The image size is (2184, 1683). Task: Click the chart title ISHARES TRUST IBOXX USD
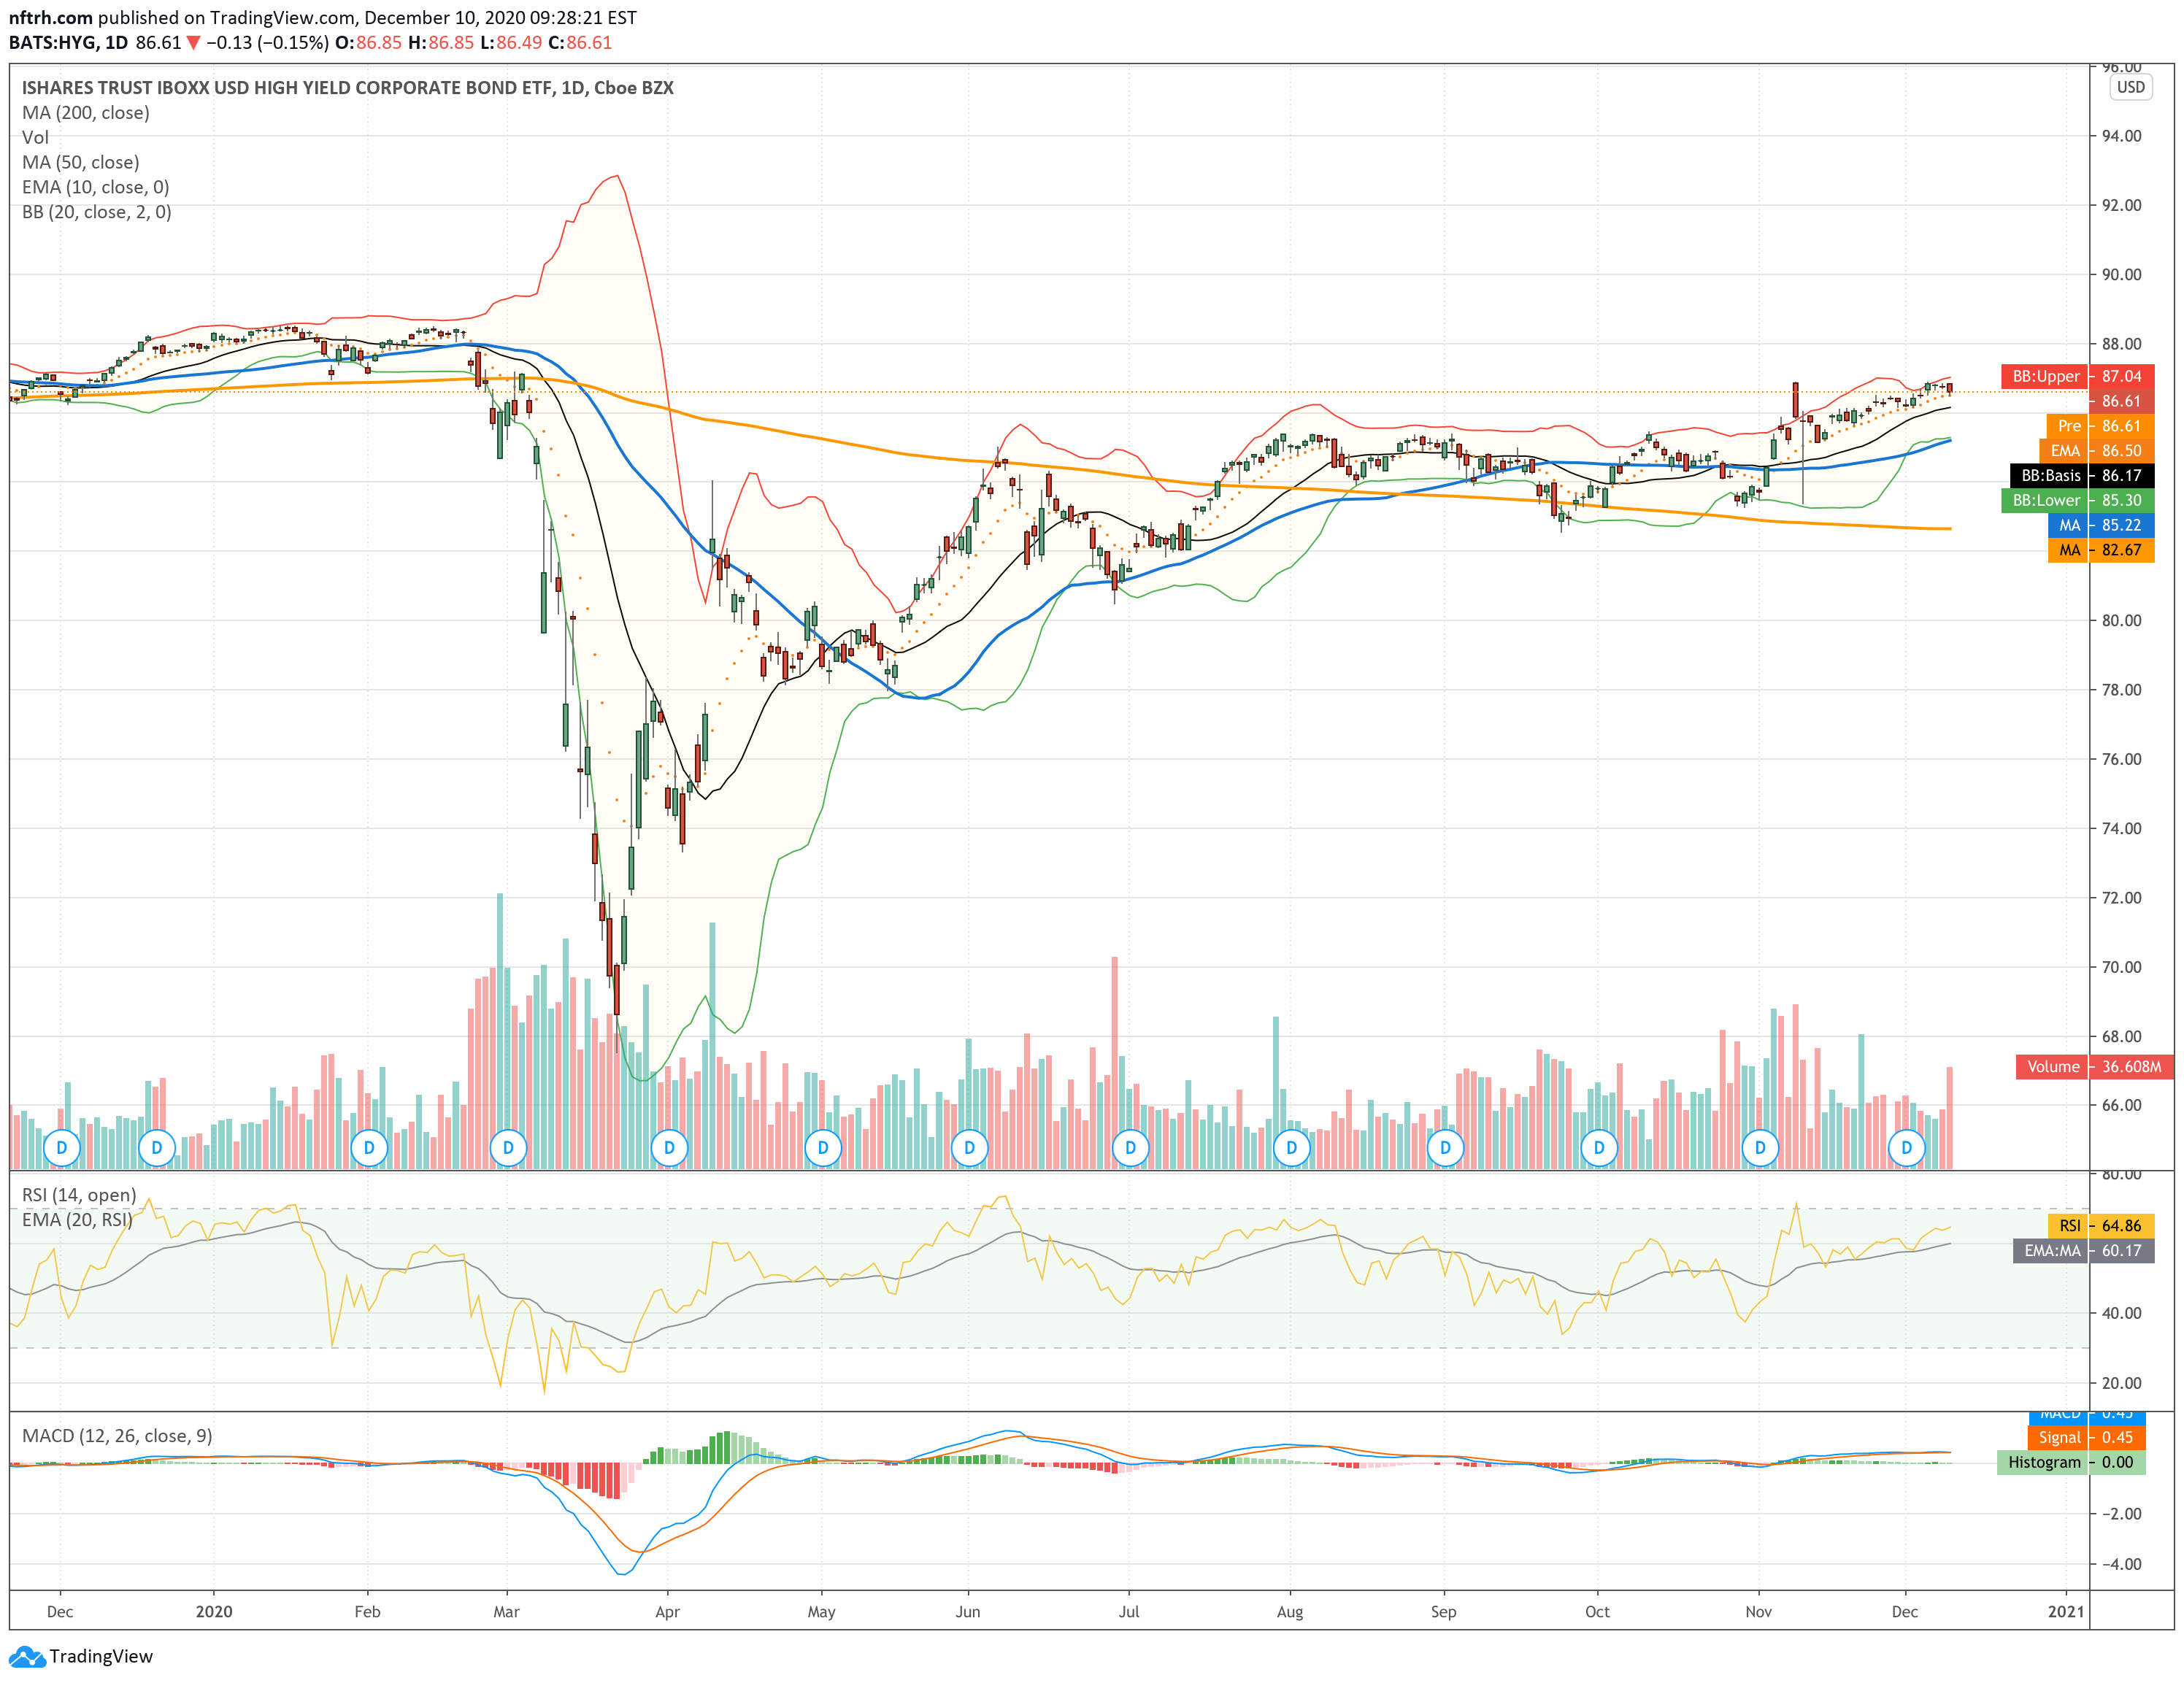click(348, 88)
